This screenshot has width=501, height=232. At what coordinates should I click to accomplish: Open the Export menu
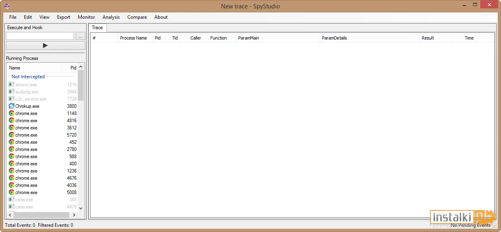click(63, 17)
